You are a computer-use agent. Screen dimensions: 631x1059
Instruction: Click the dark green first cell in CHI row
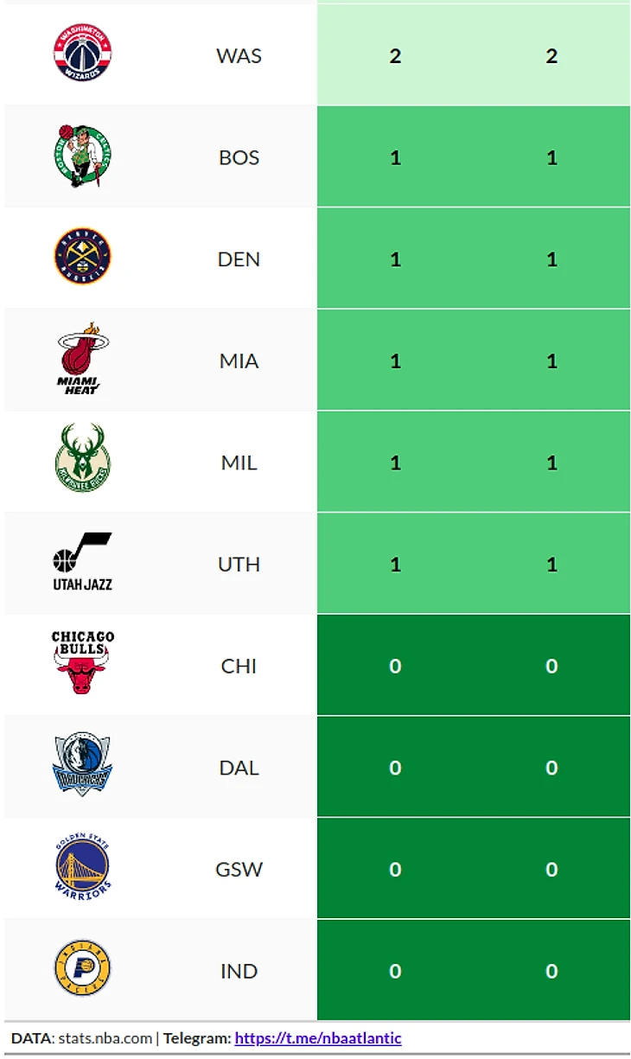(x=395, y=666)
